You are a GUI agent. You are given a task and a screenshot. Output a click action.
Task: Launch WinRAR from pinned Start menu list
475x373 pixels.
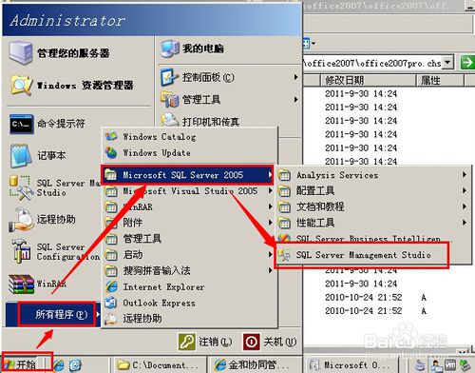click(x=38, y=284)
